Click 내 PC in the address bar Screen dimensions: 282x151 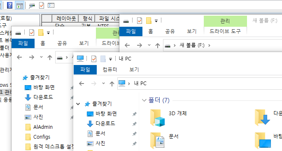click(x=140, y=84)
